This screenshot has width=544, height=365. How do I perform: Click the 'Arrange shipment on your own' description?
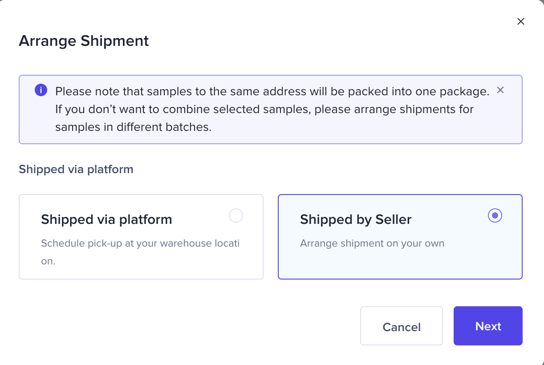[372, 243]
